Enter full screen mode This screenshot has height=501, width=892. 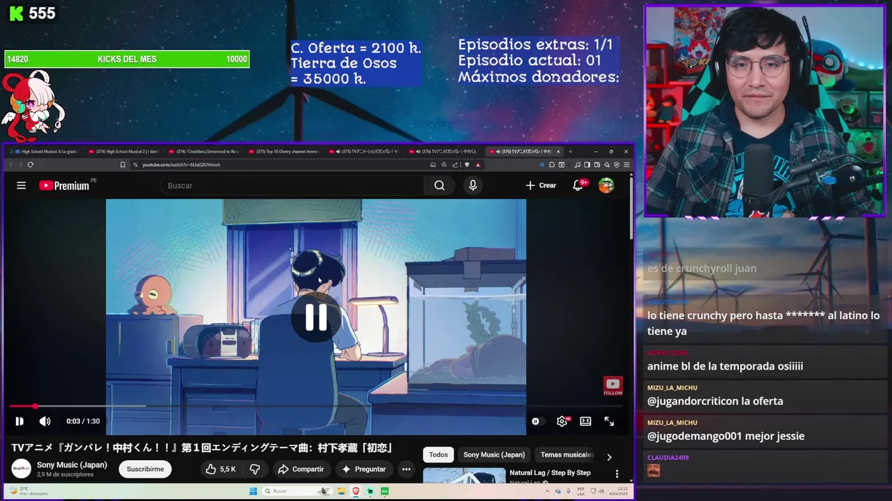coord(609,421)
